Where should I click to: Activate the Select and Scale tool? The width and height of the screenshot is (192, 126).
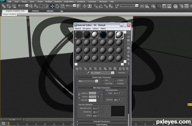[x=62, y=6]
